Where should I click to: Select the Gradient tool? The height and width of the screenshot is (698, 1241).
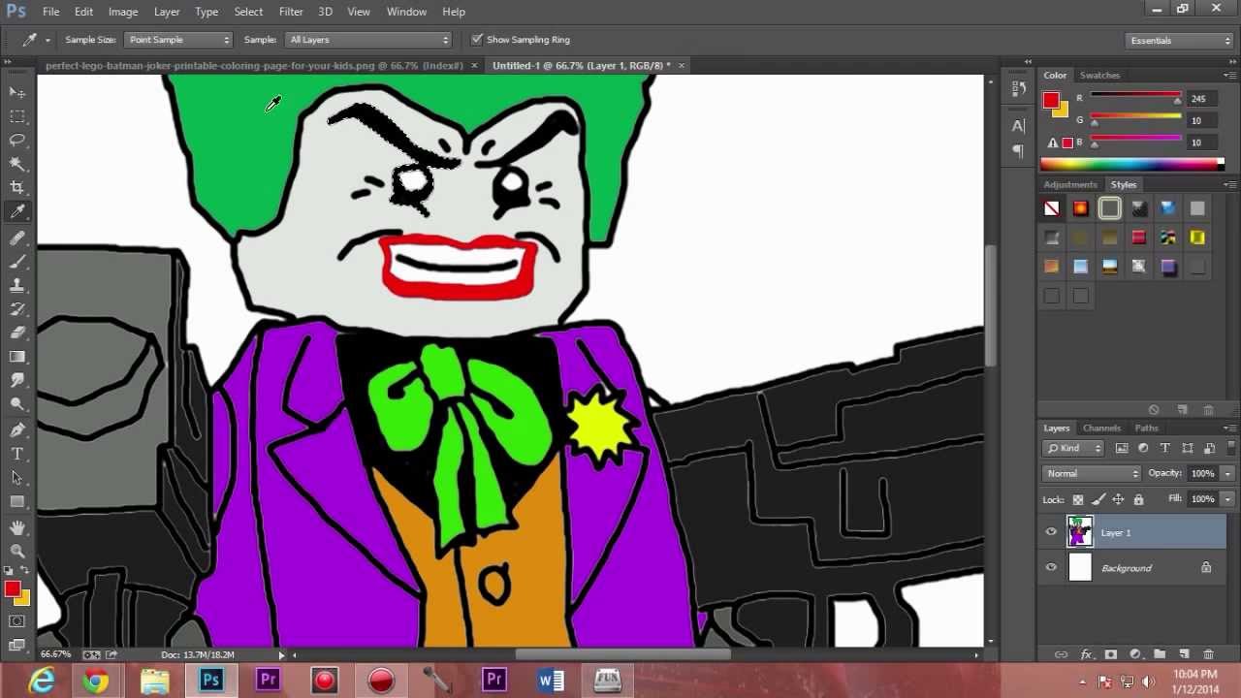[17, 357]
